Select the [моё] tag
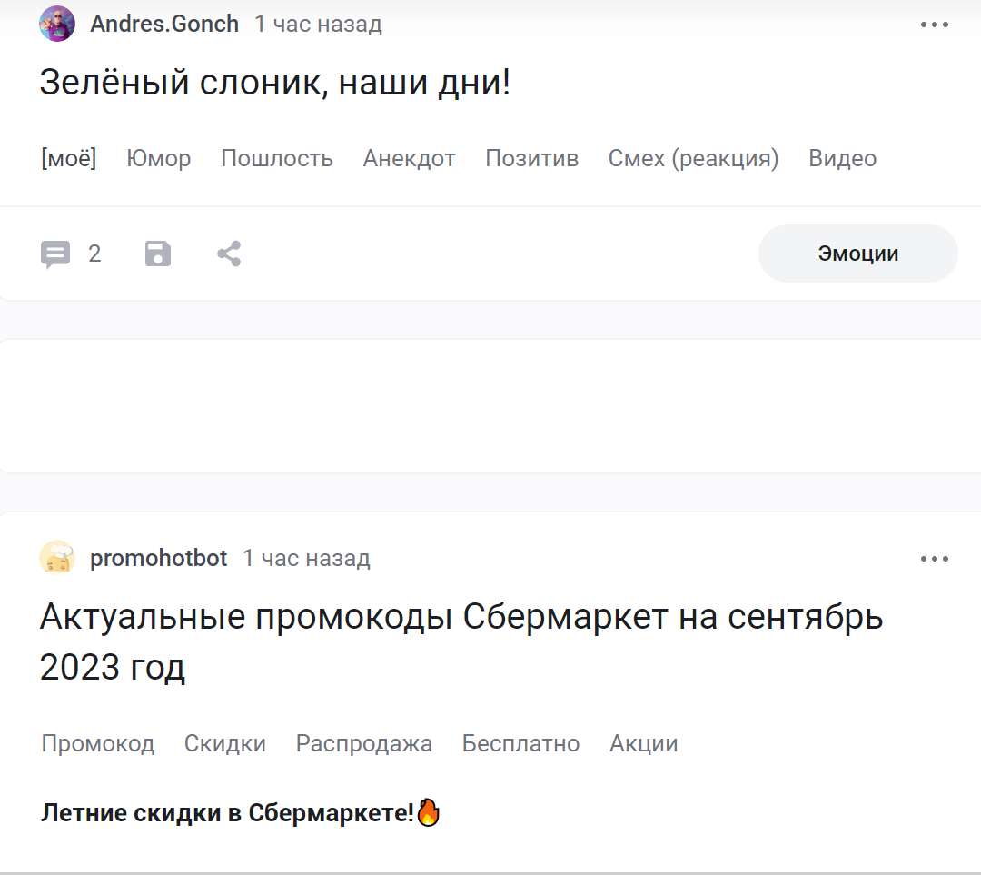 pos(69,158)
